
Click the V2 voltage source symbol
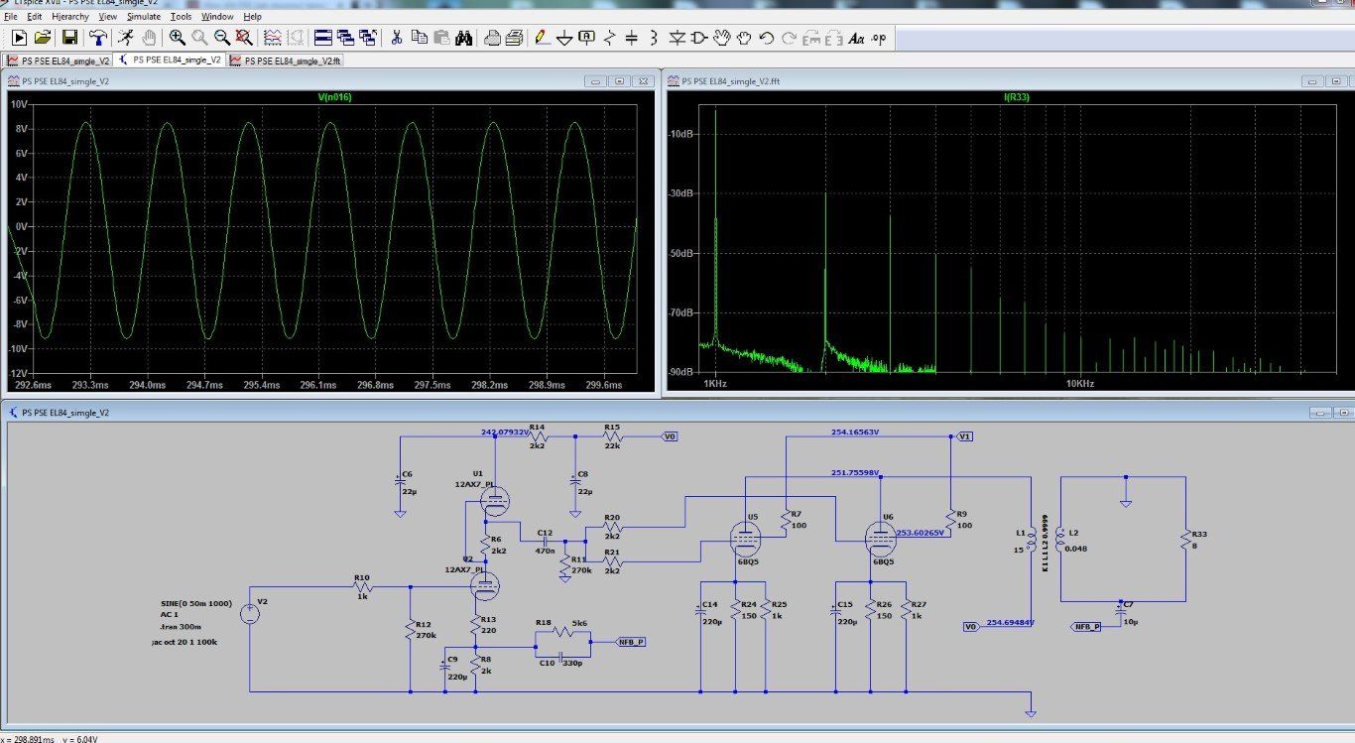tap(250, 614)
